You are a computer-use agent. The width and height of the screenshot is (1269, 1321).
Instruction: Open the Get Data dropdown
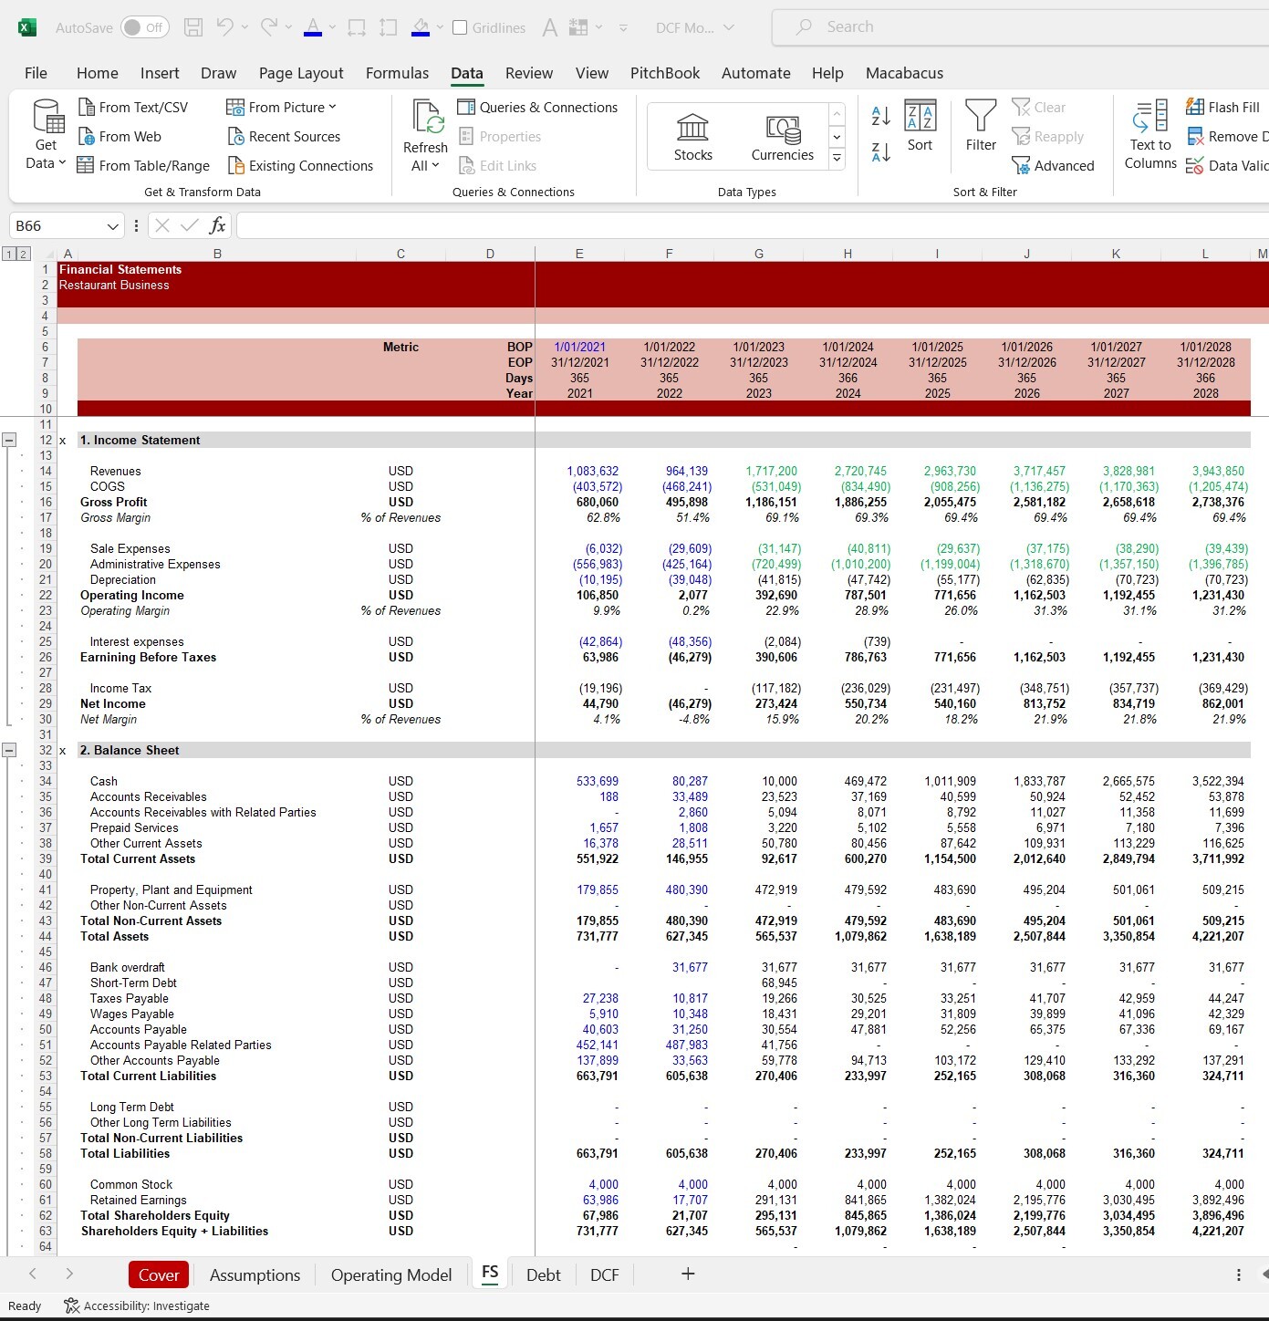(45, 135)
